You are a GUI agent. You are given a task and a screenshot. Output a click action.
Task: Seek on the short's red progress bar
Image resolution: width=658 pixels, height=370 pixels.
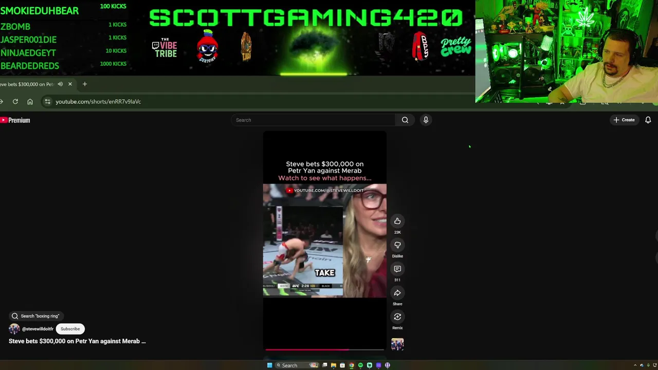pos(324,349)
